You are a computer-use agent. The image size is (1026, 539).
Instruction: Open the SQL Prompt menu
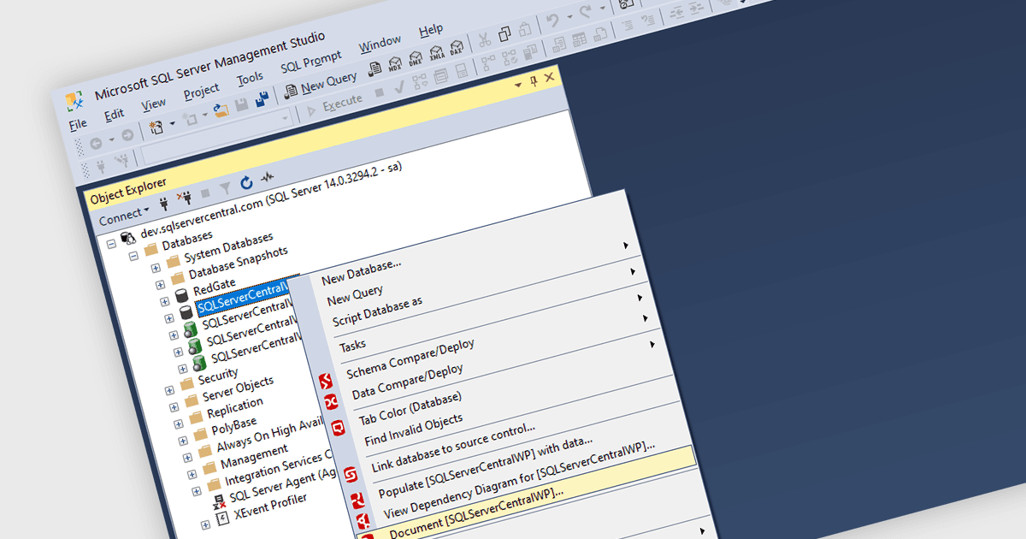(311, 61)
